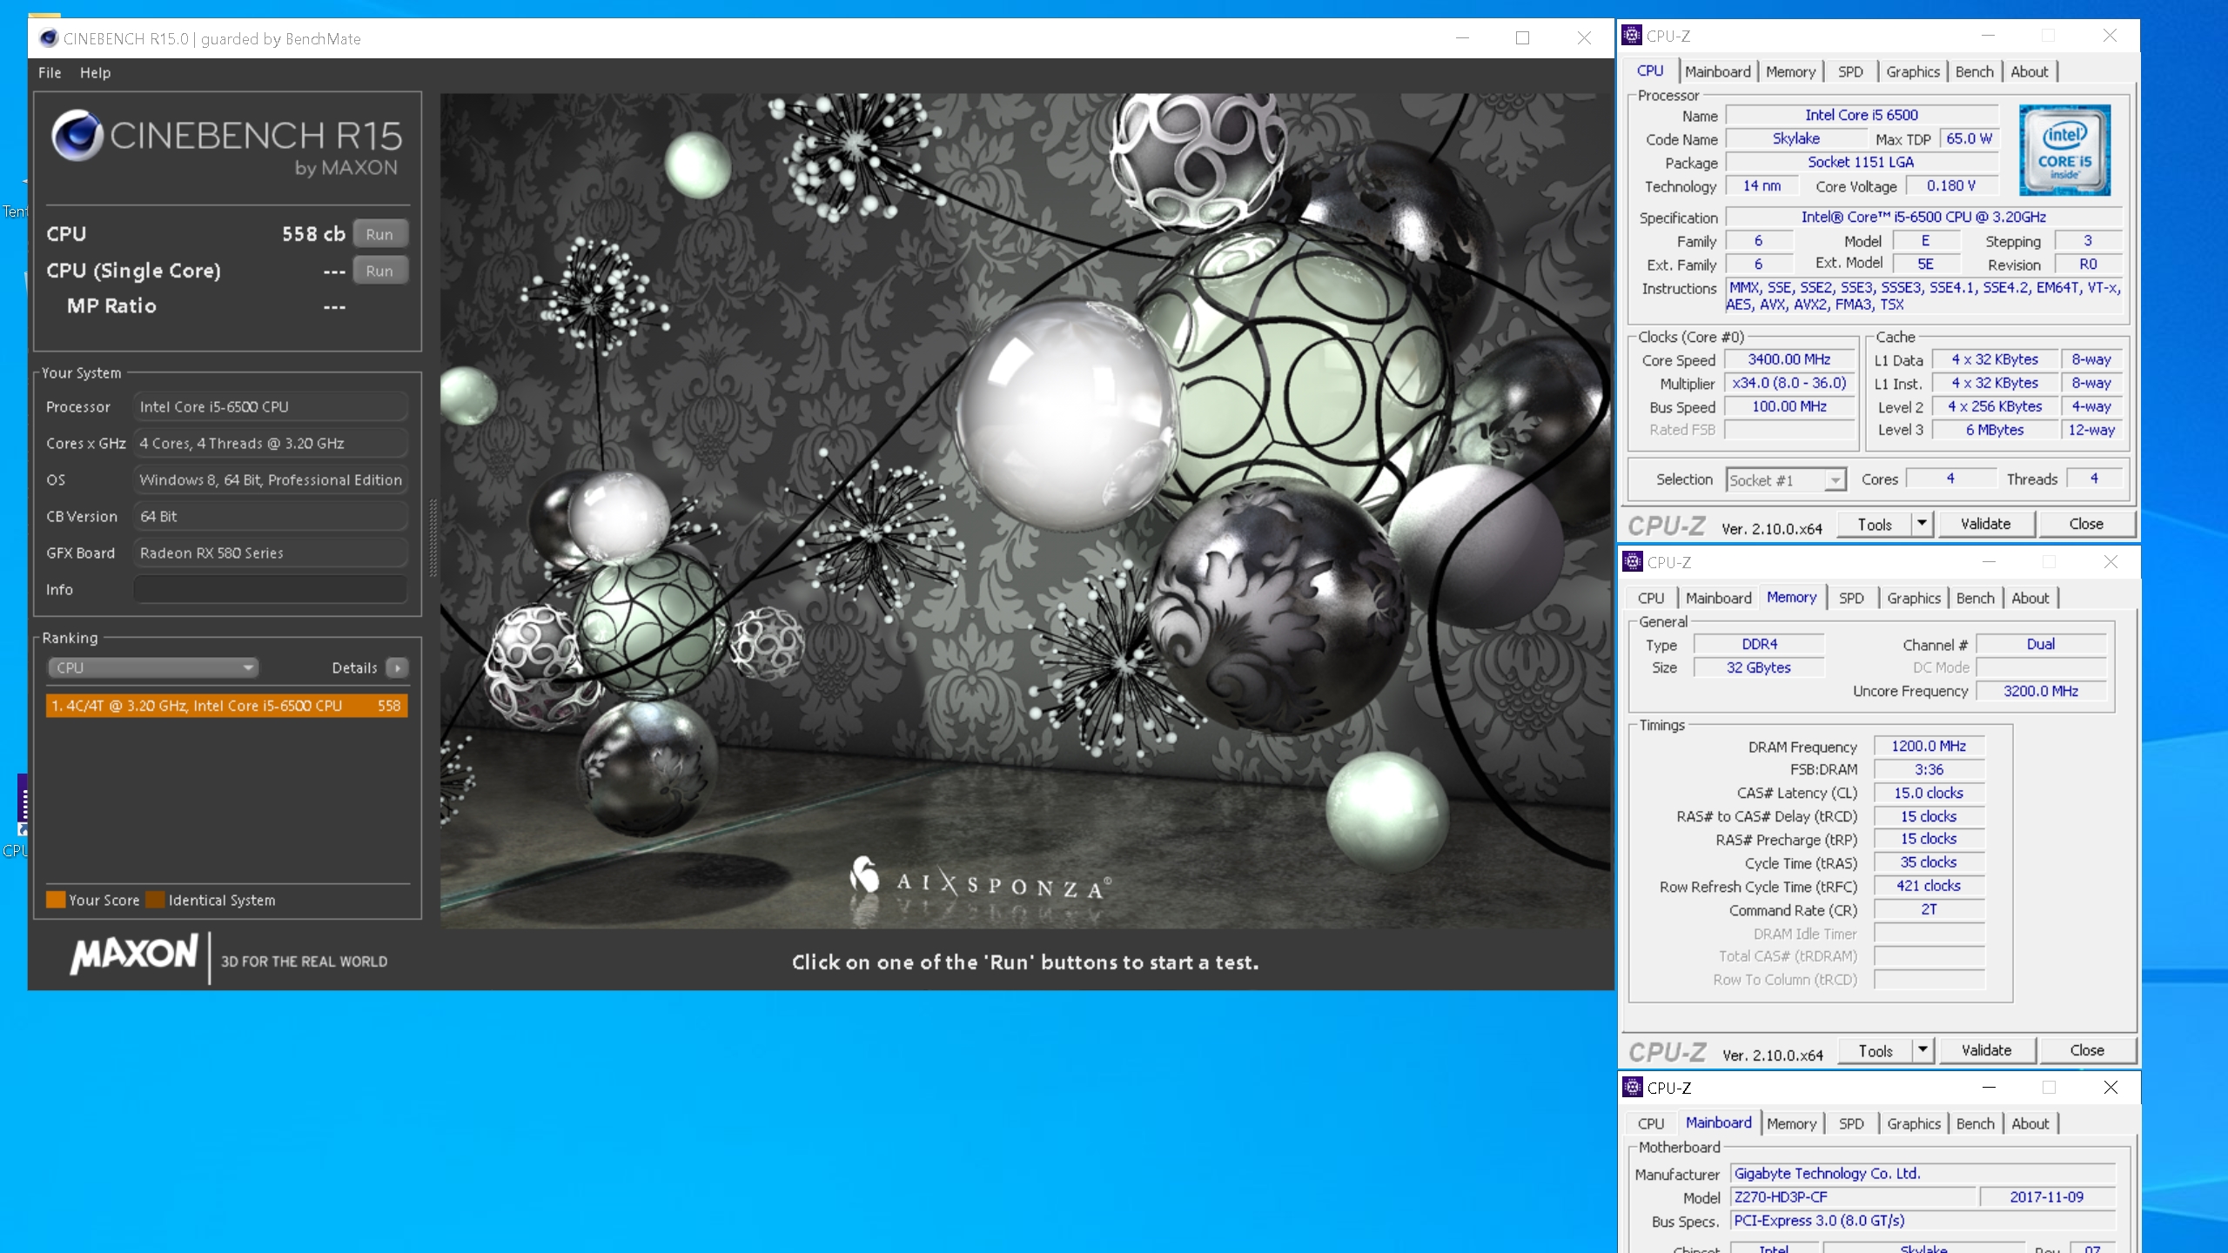This screenshot has height=1253, width=2228.
Task: Click the Info input field in Your System
Action: (271, 589)
